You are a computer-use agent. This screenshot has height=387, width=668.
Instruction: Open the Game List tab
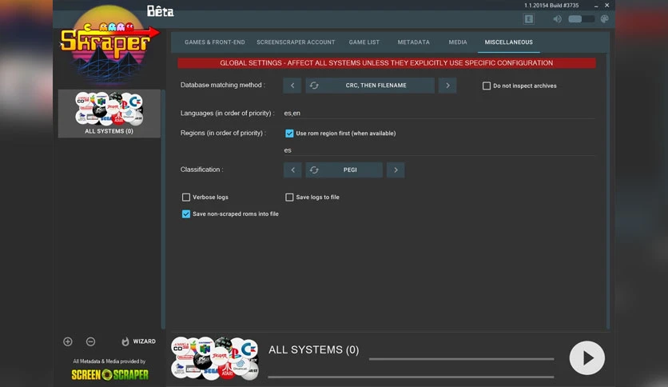(364, 42)
